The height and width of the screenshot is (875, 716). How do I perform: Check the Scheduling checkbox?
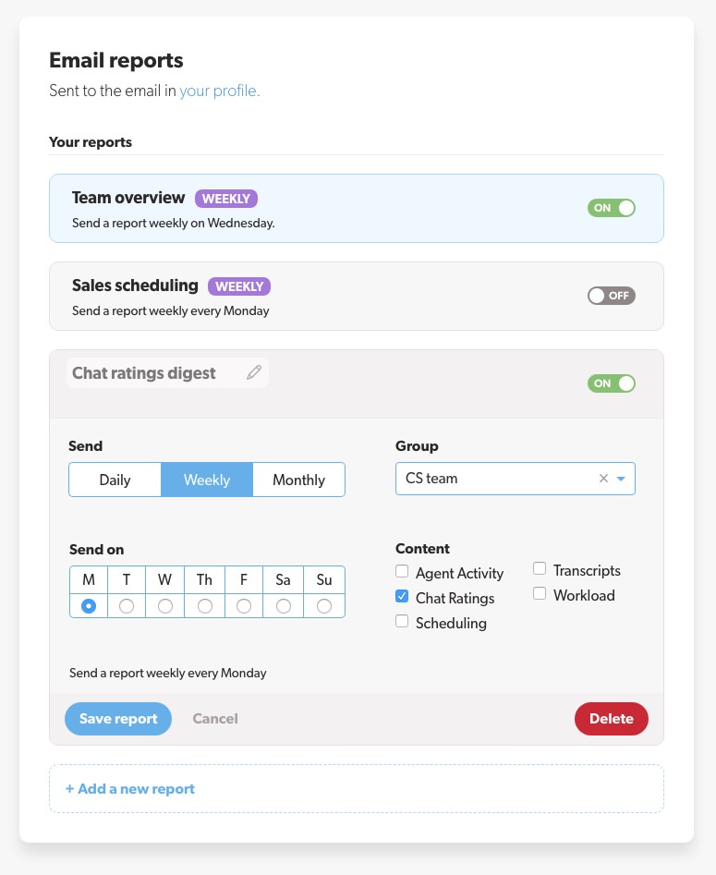point(402,620)
